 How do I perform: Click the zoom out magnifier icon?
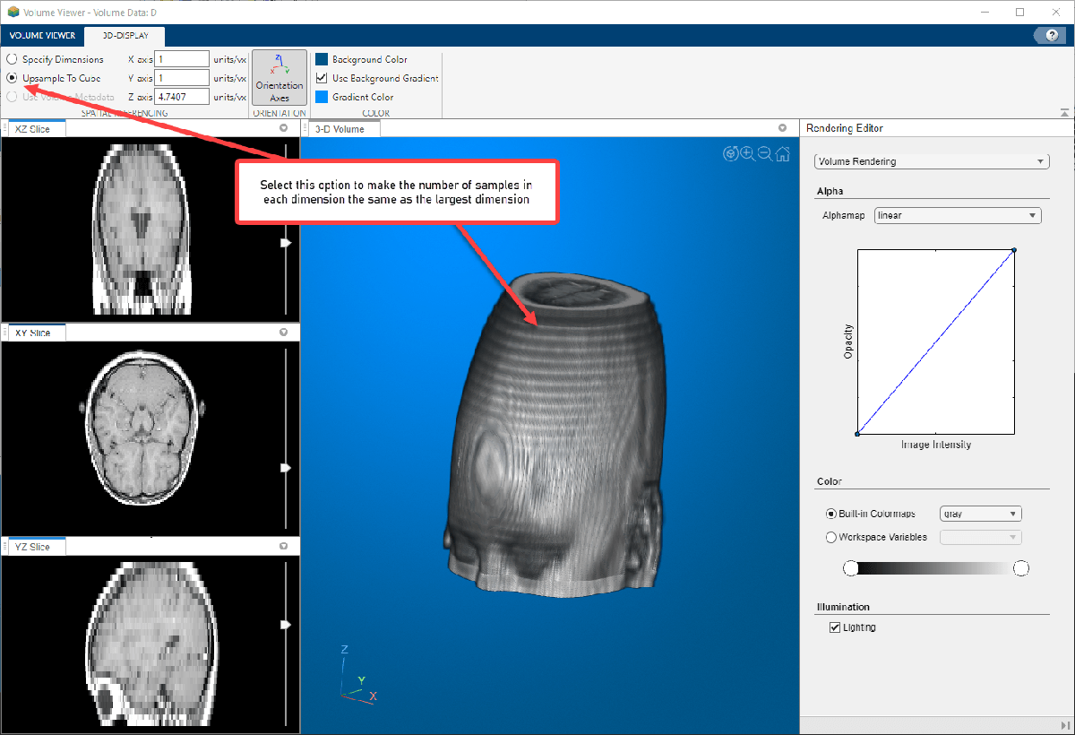click(x=765, y=153)
